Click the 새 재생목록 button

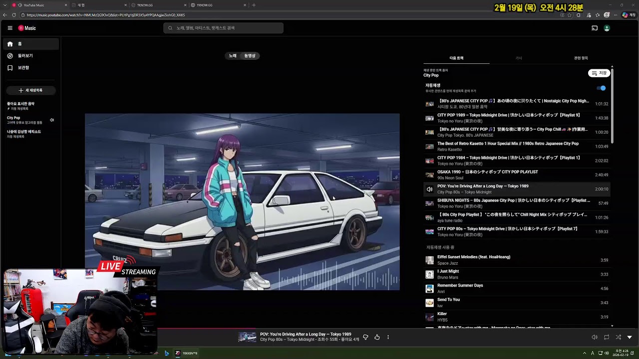point(31,90)
